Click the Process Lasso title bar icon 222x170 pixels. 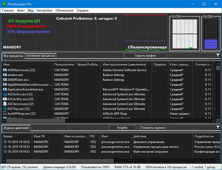click(4, 4)
